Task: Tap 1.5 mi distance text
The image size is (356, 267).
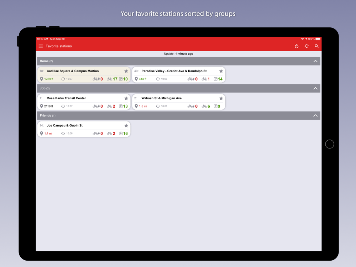Action: (143, 106)
